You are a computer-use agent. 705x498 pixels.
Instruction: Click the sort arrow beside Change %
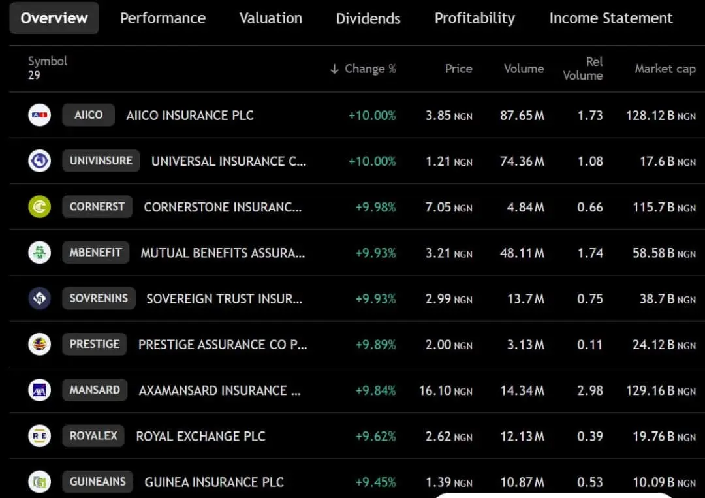tap(334, 69)
